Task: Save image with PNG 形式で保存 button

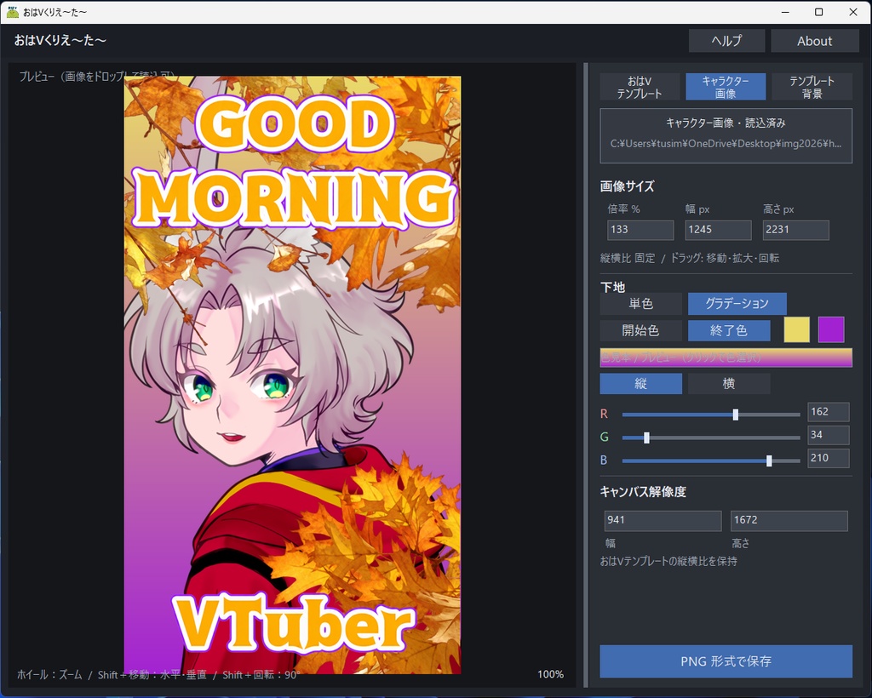Action: 726,661
